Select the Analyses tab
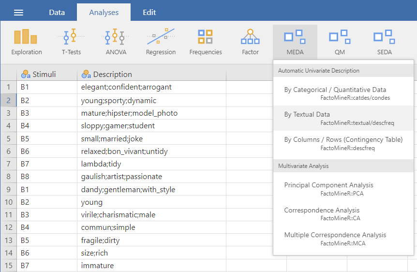This screenshot has width=417, height=272. click(104, 13)
